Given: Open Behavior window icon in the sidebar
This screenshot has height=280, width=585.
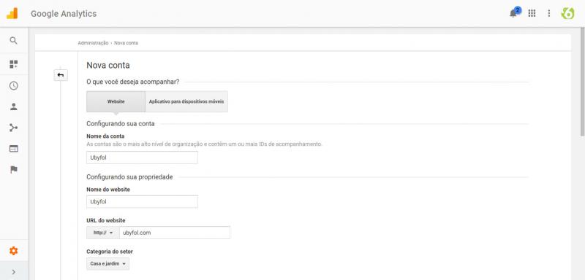Looking at the screenshot, I should (13, 149).
